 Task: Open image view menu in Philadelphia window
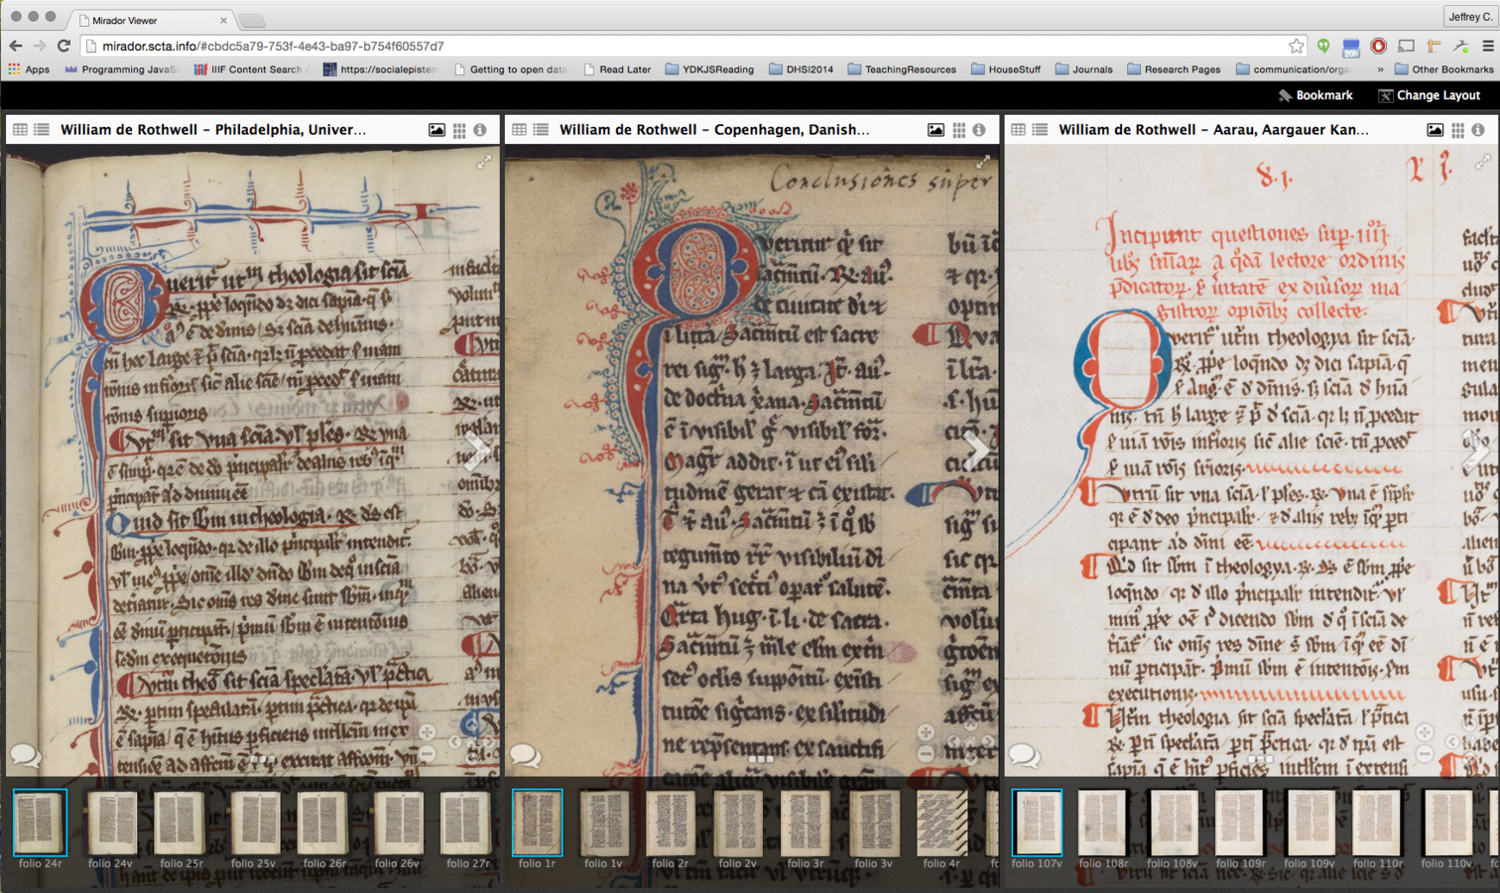tap(437, 130)
